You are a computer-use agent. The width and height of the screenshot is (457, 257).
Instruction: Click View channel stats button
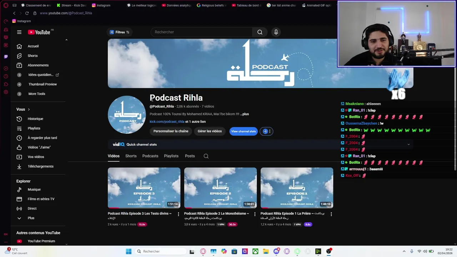click(243, 131)
